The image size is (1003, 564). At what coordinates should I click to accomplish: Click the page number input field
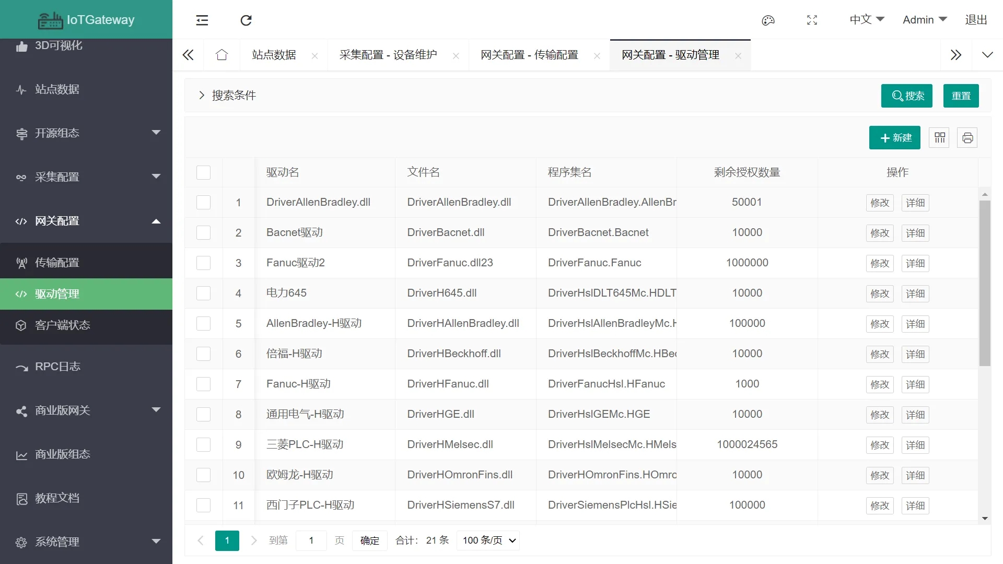click(311, 540)
